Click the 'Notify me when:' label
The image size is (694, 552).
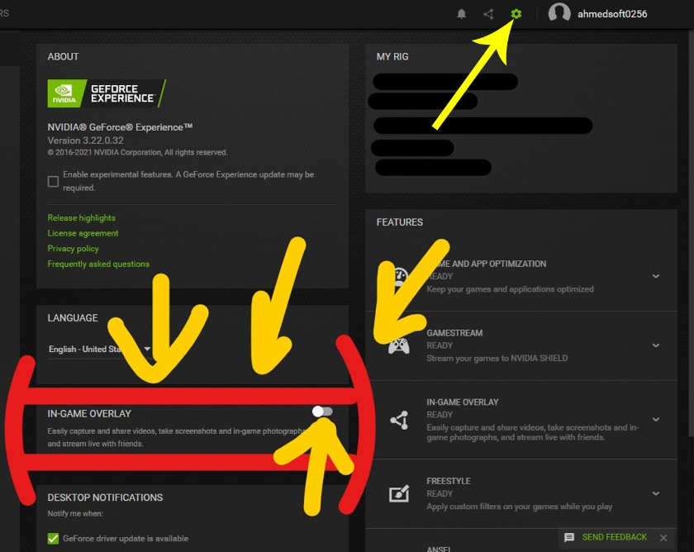coord(75,513)
